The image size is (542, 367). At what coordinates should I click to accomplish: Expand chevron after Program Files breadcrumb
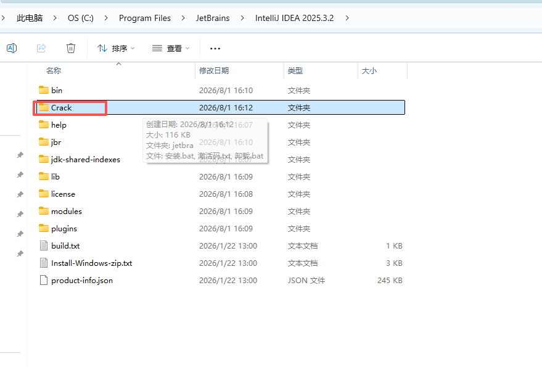click(183, 18)
